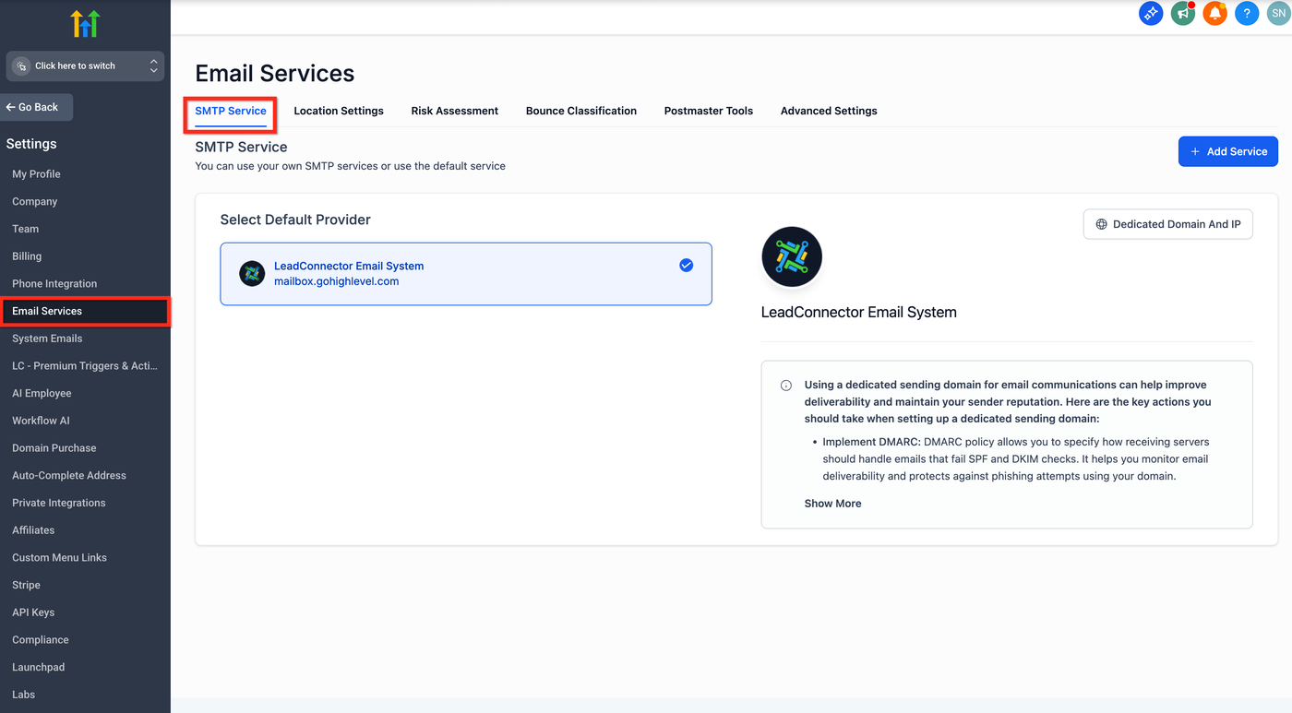Open the SN user profile avatar
Image resolution: width=1292 pixels, height=713 pixels.
1278,13
